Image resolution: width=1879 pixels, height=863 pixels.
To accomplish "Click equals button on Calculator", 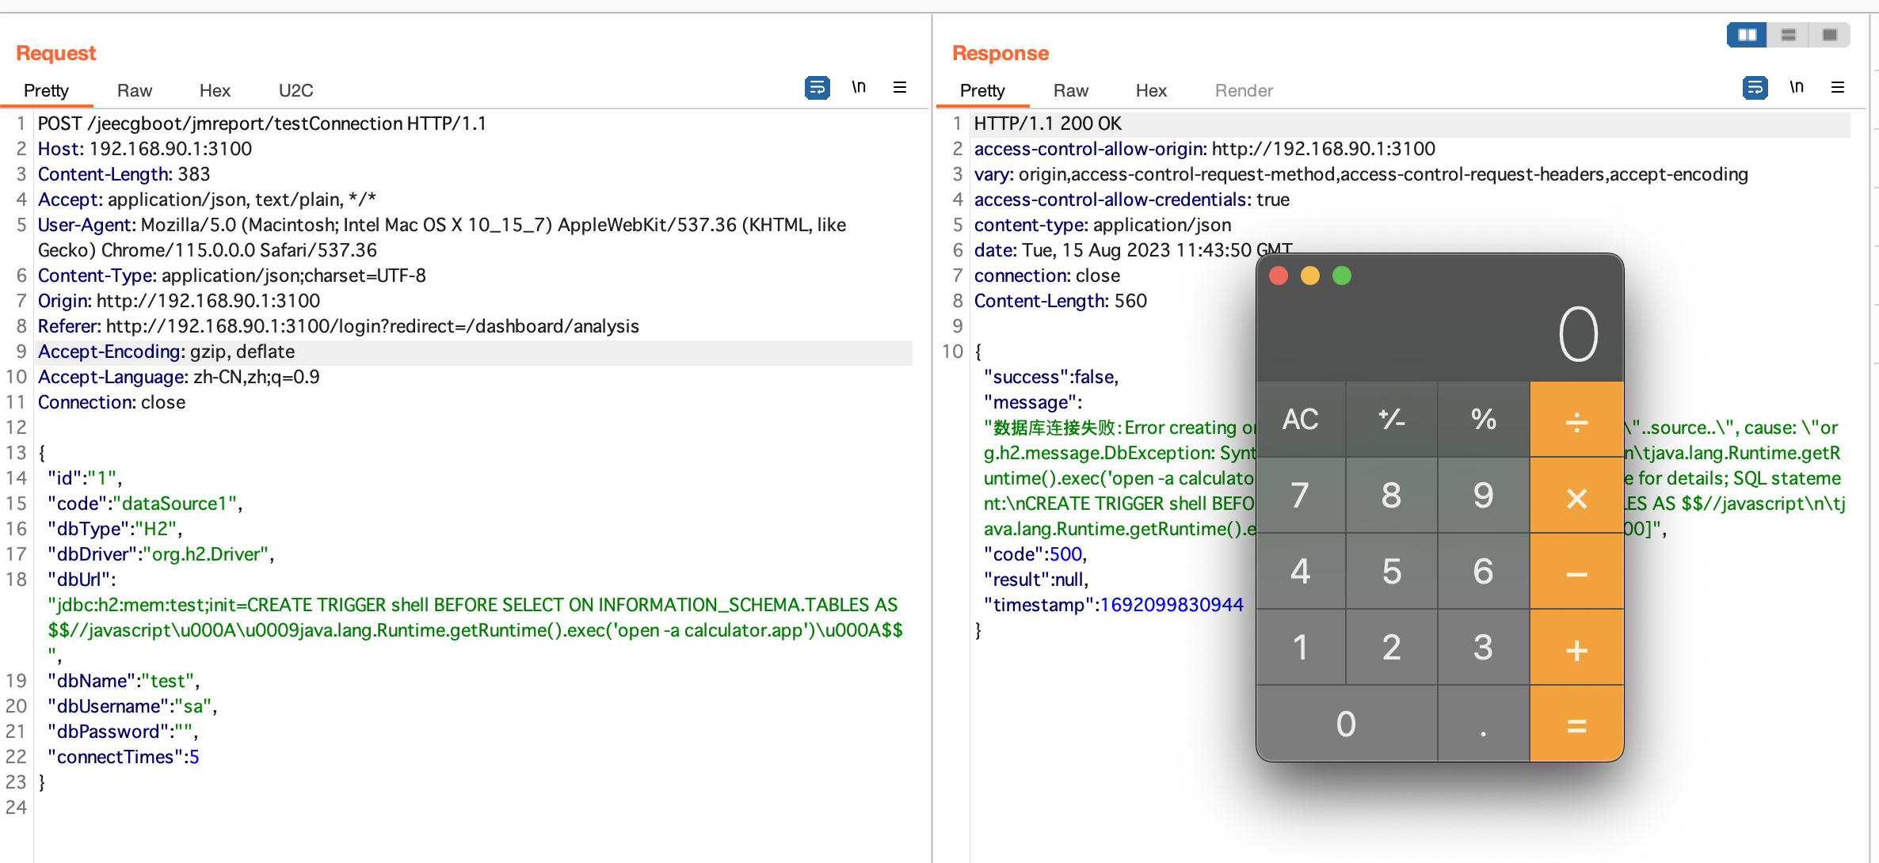I will point(1577,724).
